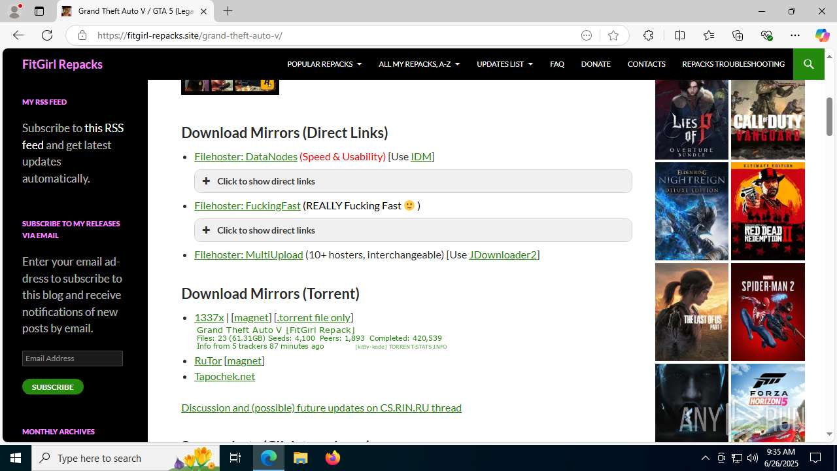837x471 pixels.
Task: Open Updates List dropdown menu
Action: (x=505, y=64)
